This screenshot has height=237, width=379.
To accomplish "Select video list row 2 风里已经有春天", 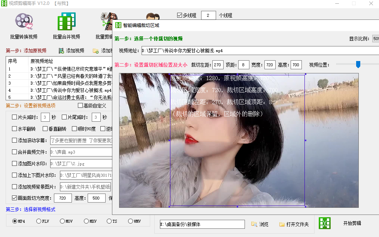I will pos(59,76).
